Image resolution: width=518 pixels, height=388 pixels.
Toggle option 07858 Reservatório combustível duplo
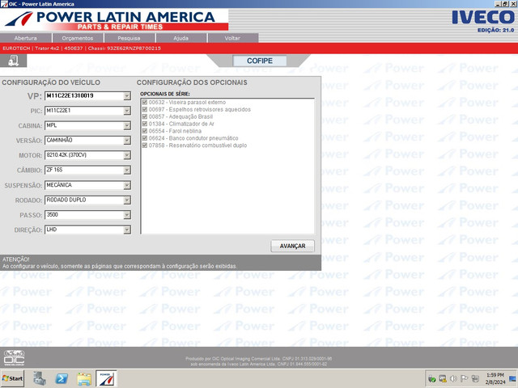[x=144, y=145]
